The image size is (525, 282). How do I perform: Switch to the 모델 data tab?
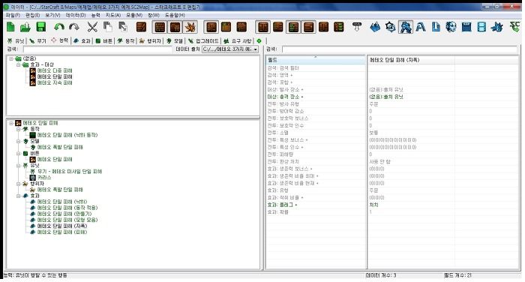175,40
